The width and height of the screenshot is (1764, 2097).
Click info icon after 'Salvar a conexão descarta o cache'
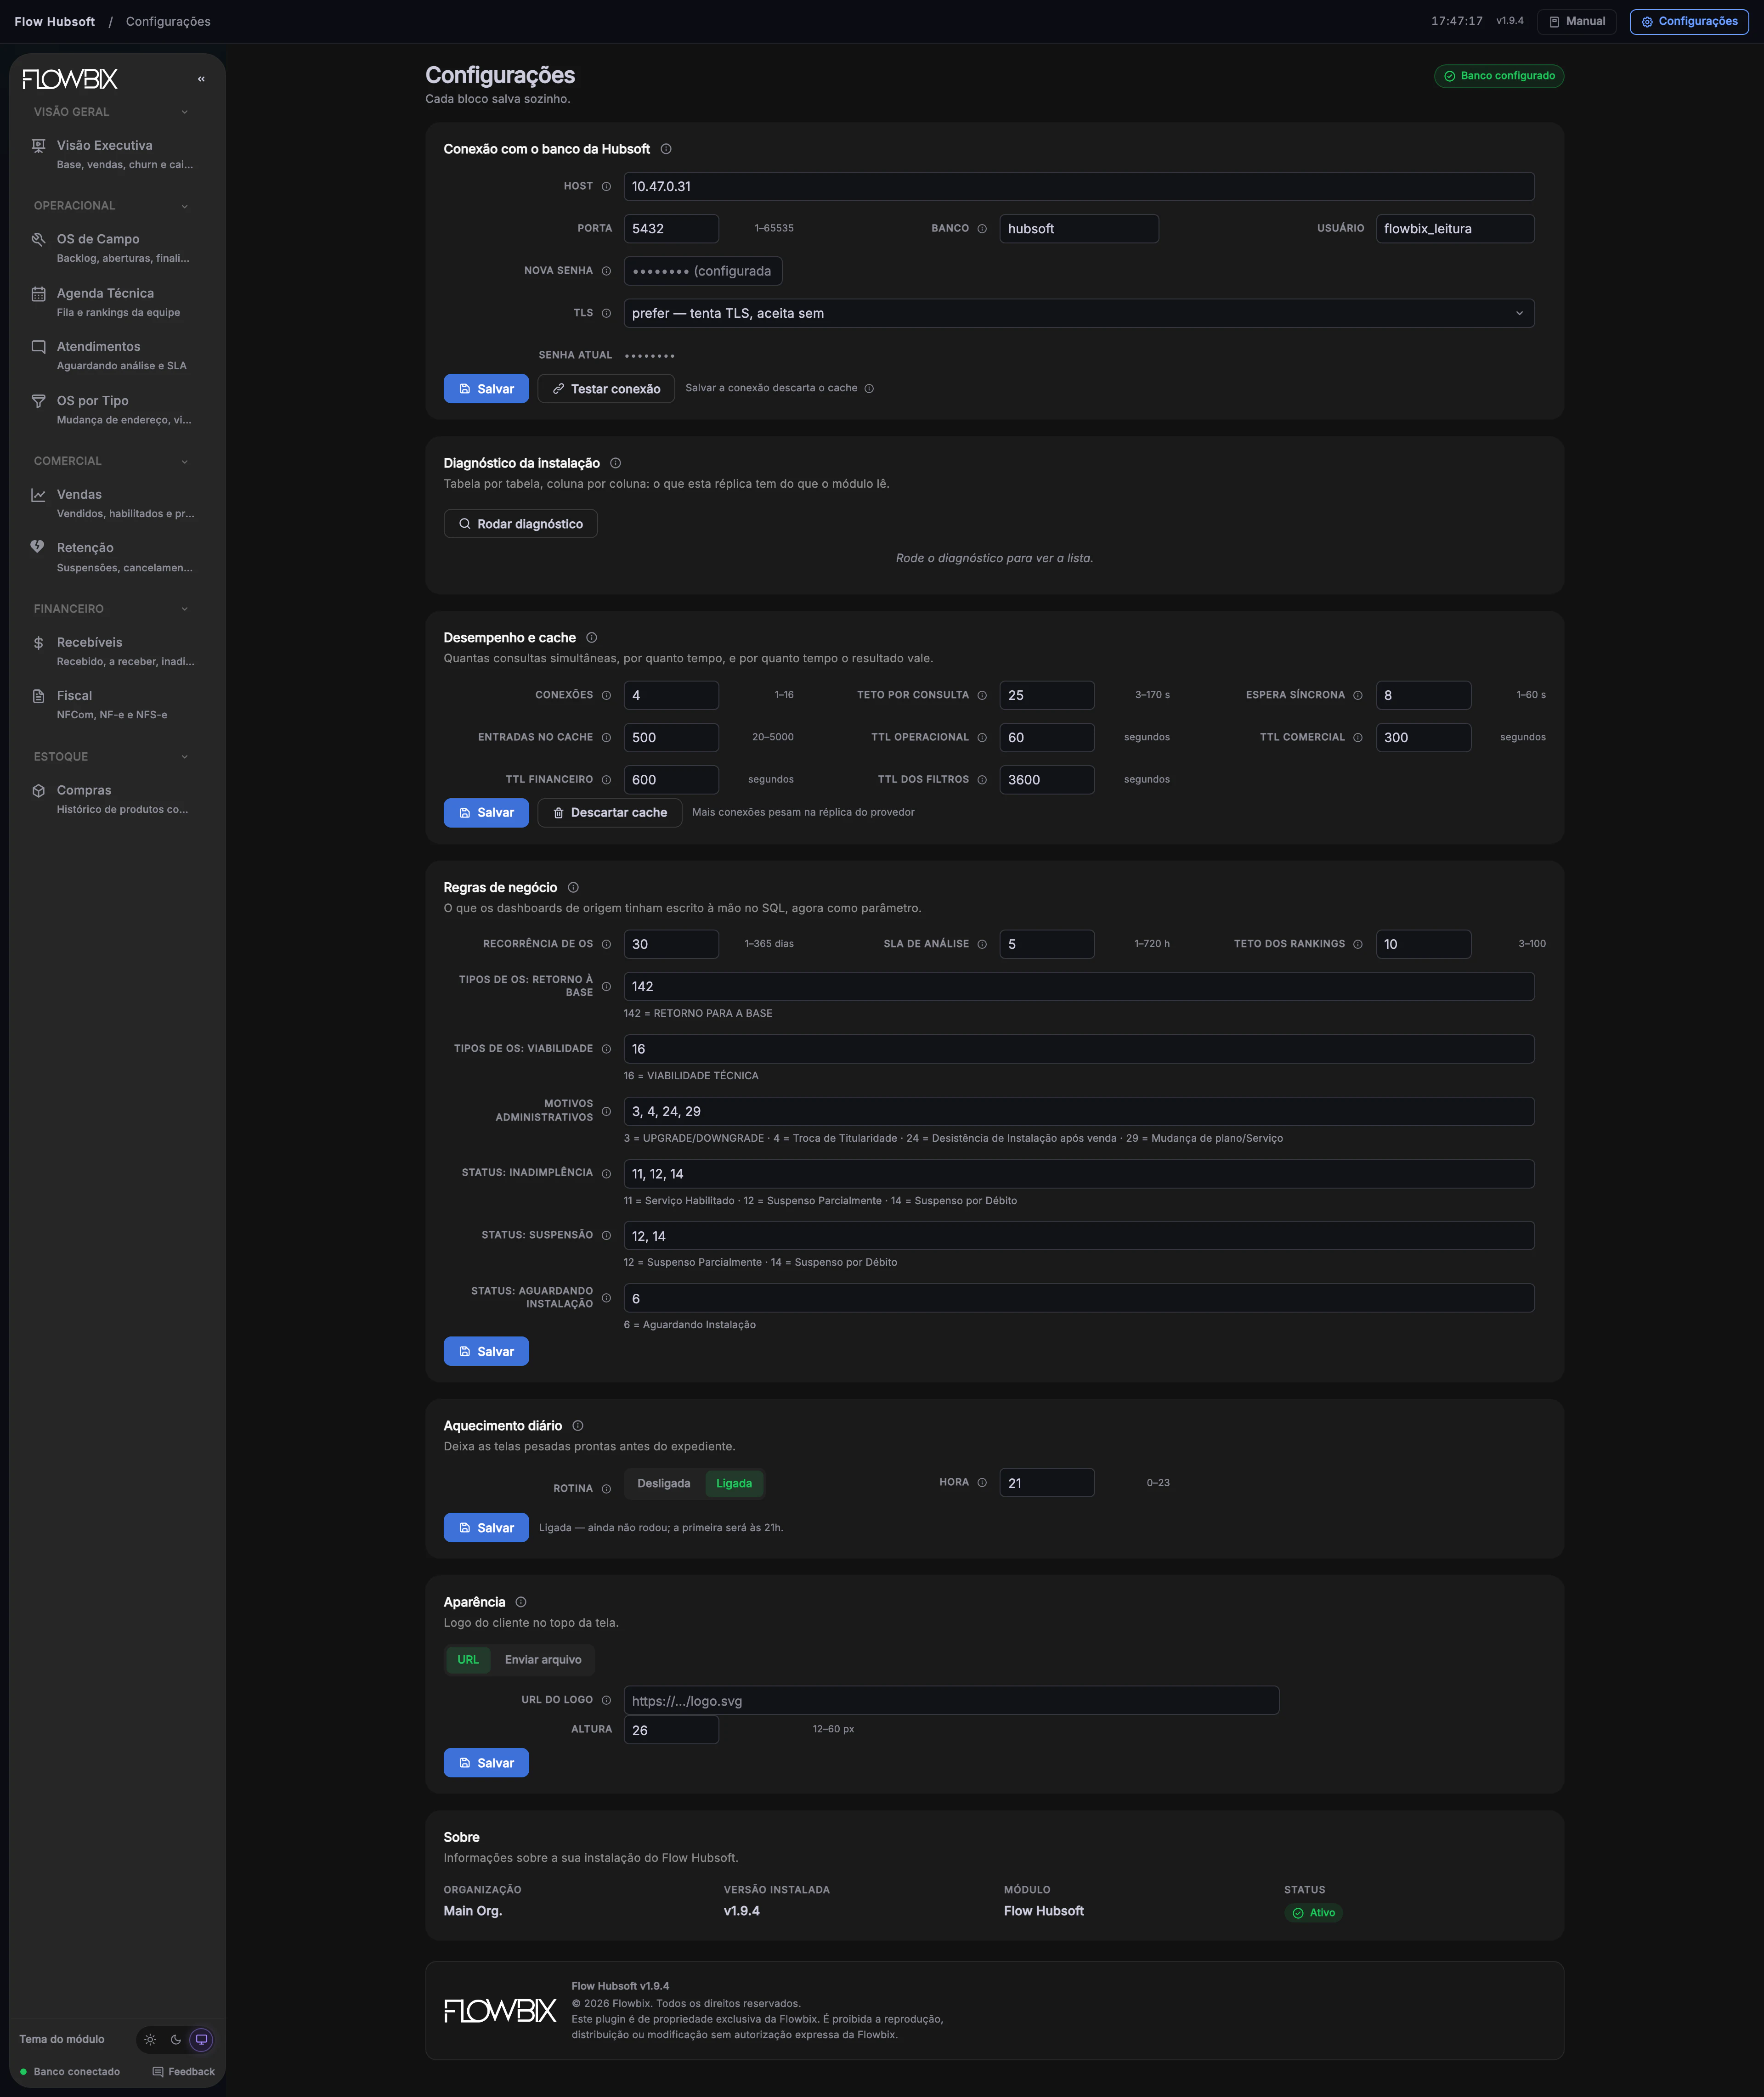[x=869, y=389]
